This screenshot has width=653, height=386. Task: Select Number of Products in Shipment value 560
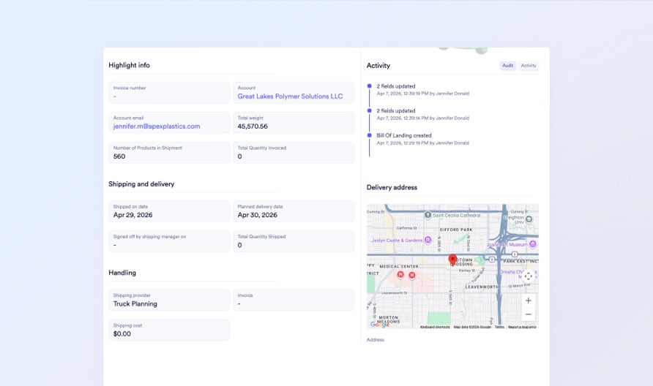pos(119,156)
